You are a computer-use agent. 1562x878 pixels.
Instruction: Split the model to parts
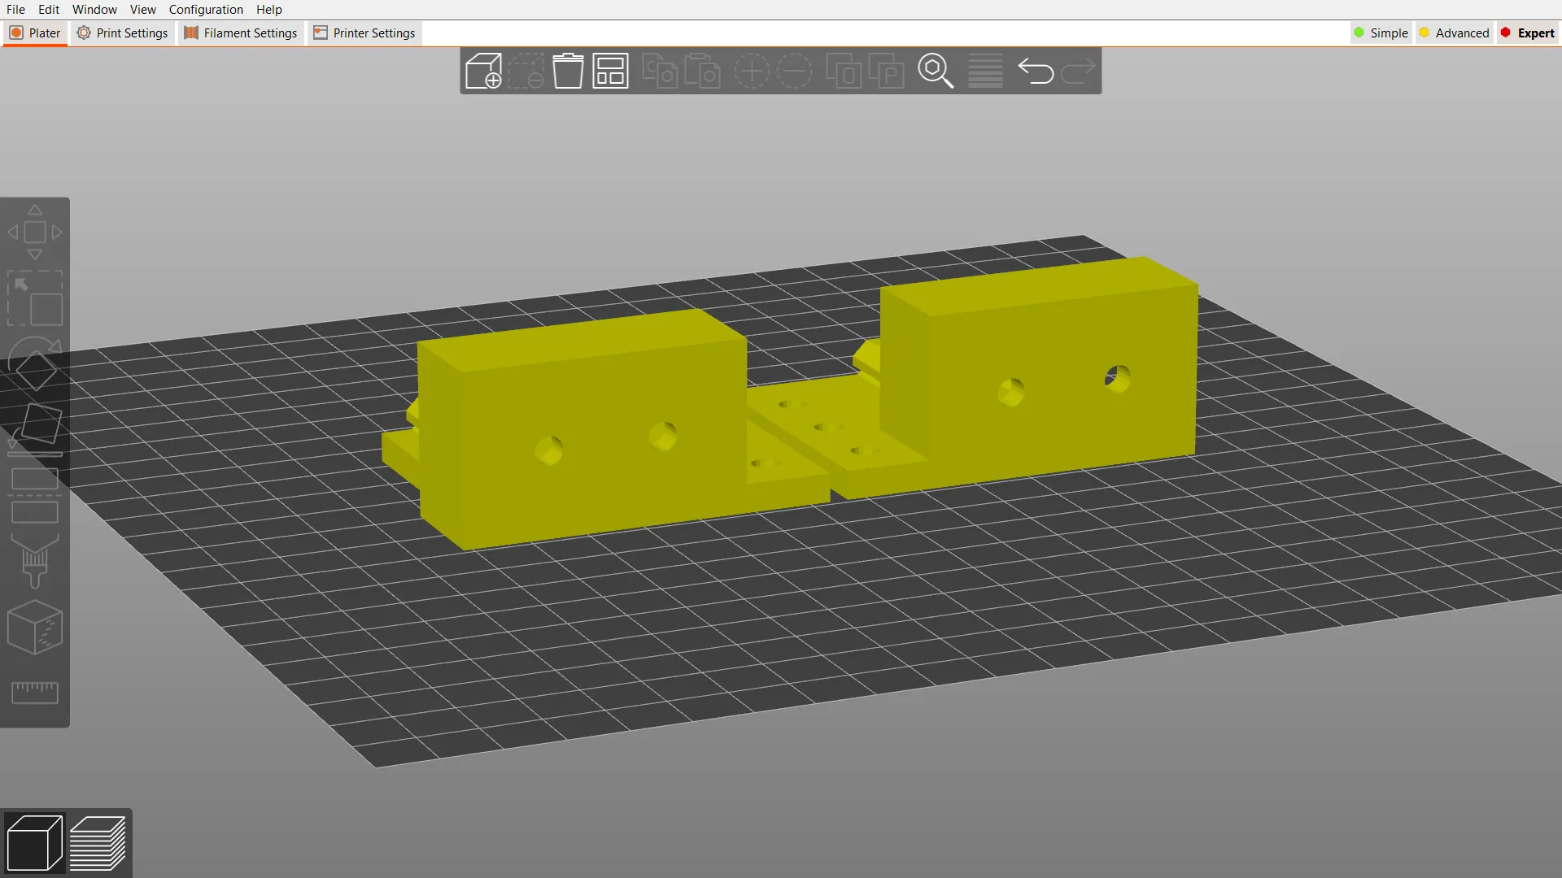pyautogui.click(x=887, y=72)
